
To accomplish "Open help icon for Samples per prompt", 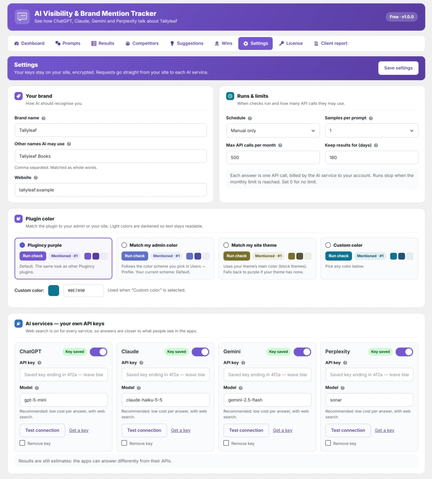I will [x=371, y=118].
